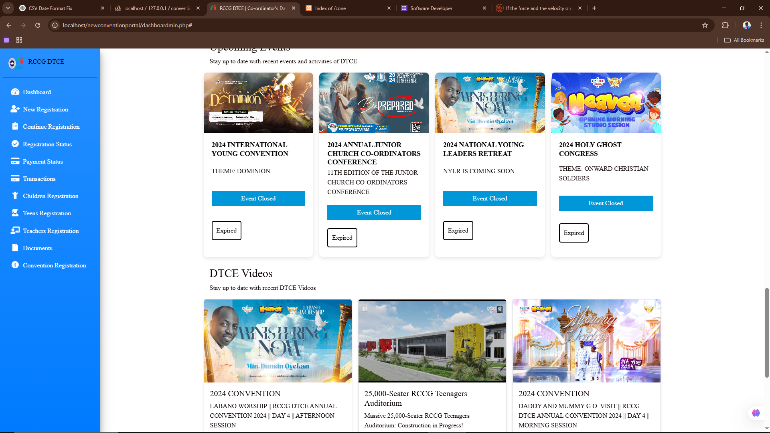Play the Daddy and Mummy G.O. video
Image resolution: width=770 pixels, height=433 pixels.
586,341
